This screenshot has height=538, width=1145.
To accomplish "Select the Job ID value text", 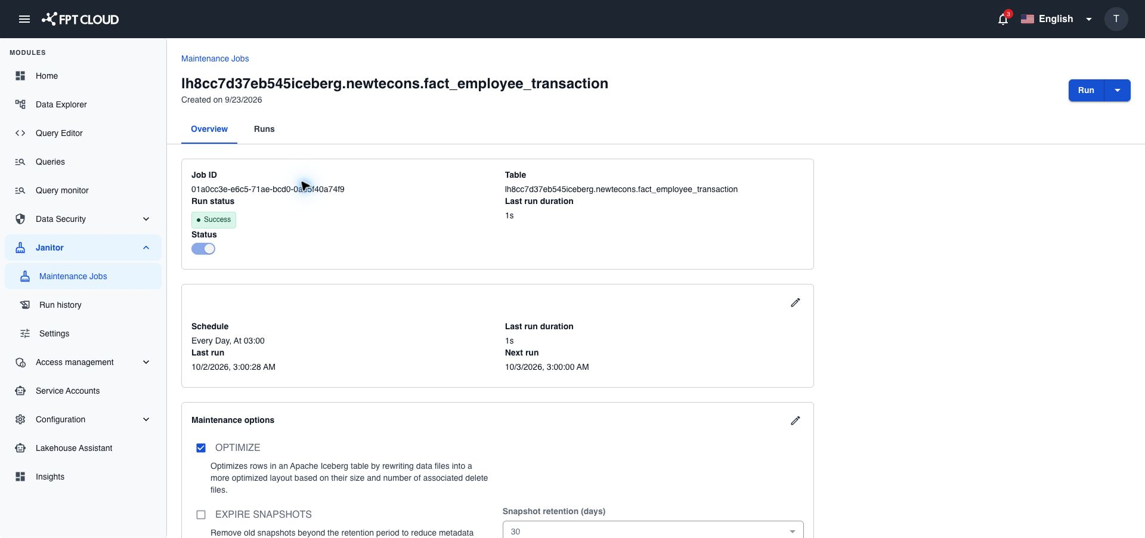I will pyautogui.click(x=268, y=189).
